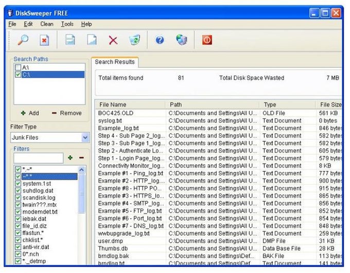Select the wwbupgrade_log.txt file row
350x273 pixels.
coord(219,233)
